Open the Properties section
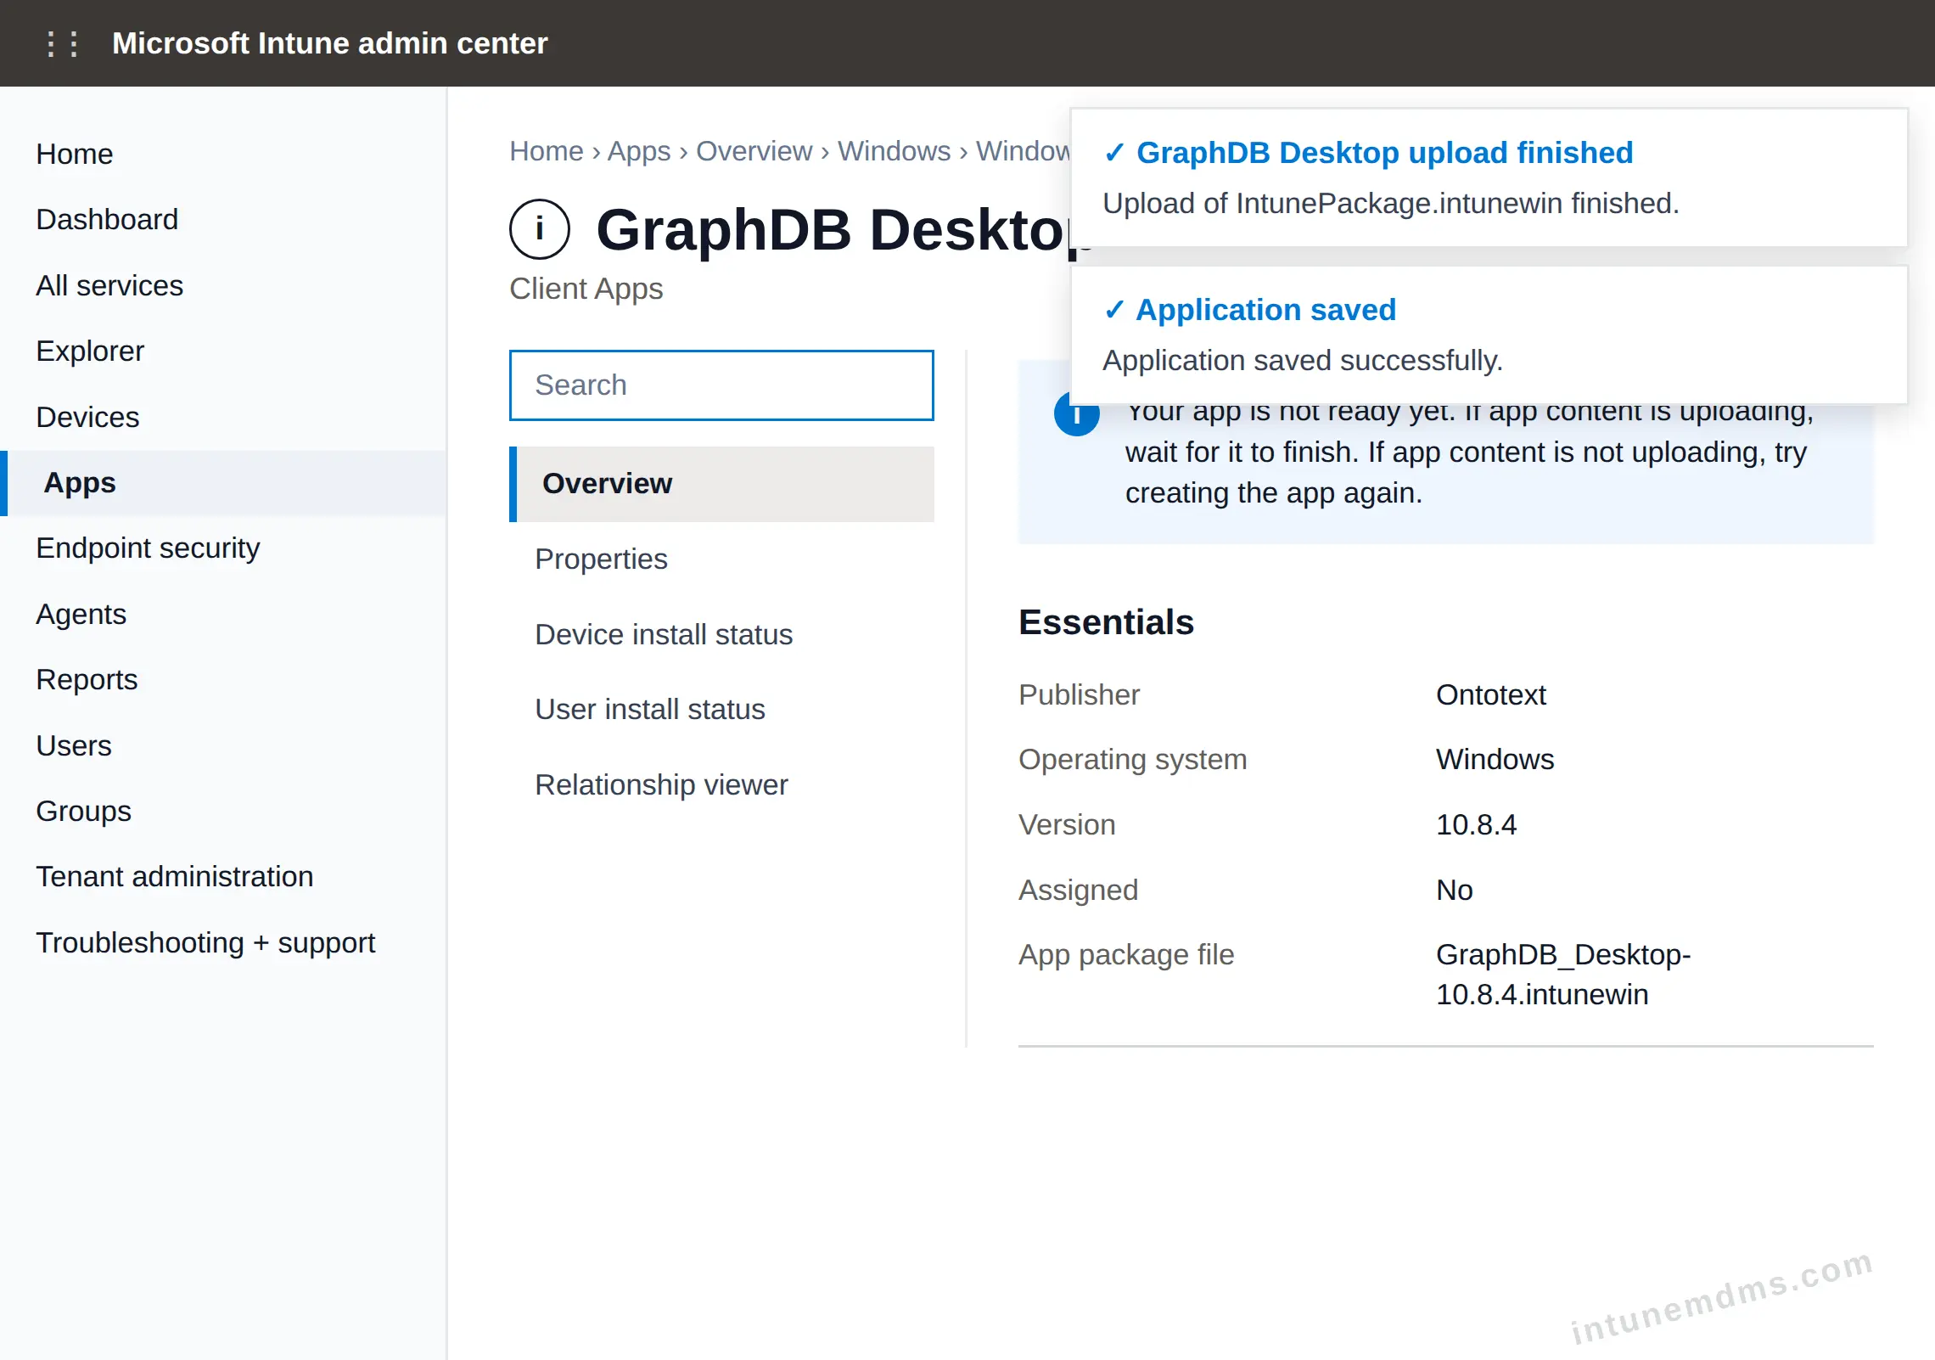1935x1360 pixels. pyautogui.click(x=602, y=559)
